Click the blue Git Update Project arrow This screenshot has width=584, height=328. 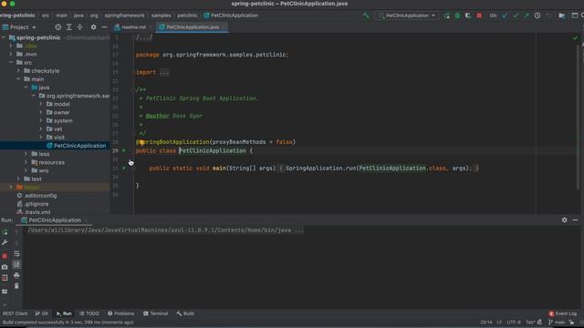tap(505, 15)
